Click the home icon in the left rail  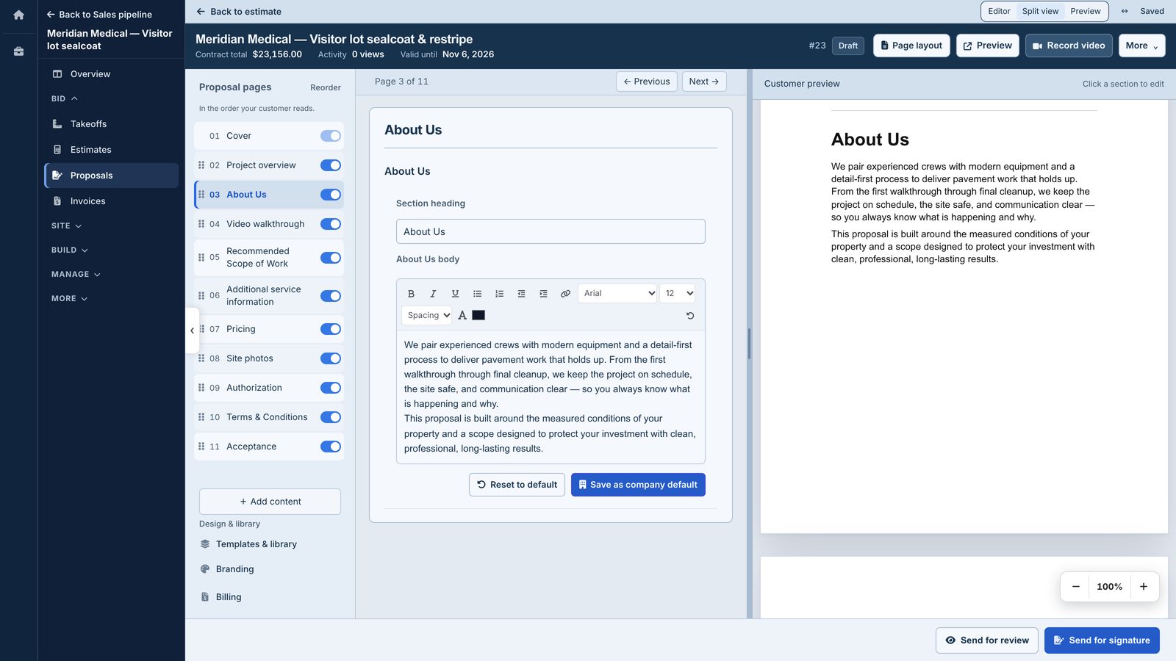[18, 15]
